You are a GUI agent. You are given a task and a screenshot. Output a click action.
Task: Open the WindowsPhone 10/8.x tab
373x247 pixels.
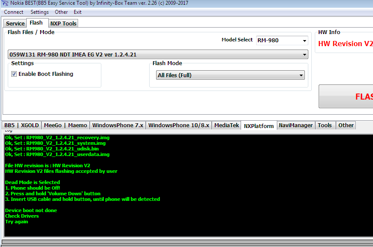pyautogui.click(x=179, y=125)
